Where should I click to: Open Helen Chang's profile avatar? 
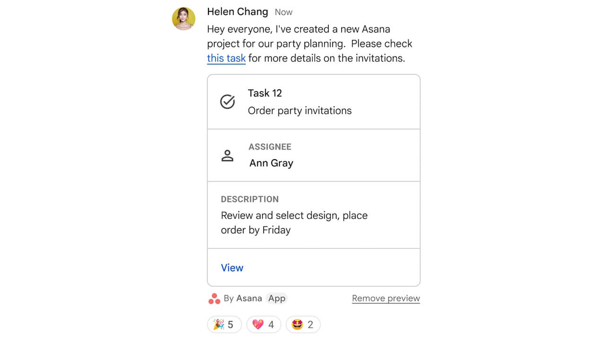click(x=183, y=18)
